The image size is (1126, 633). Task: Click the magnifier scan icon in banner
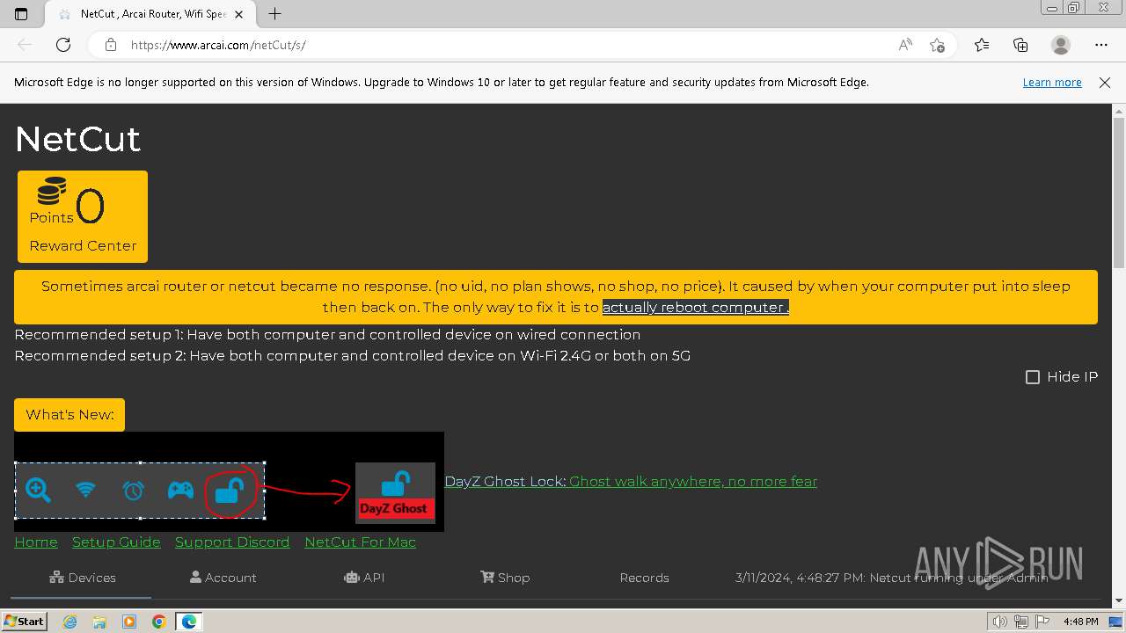click(38, 490)
